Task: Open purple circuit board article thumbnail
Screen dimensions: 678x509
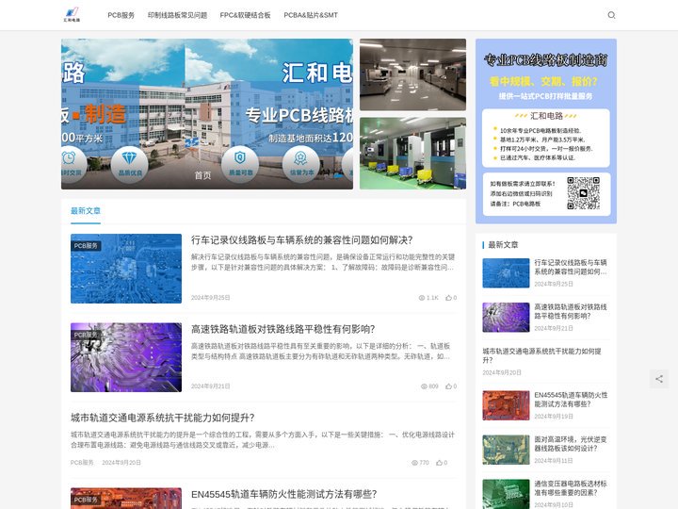Action: pos(126,357)
